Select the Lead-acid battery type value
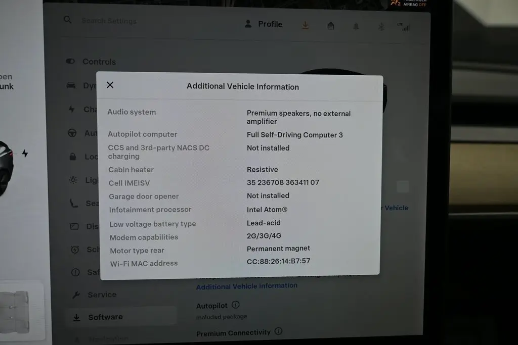The height and width of the screenshot is (345, 518). [x=264, y=223]
